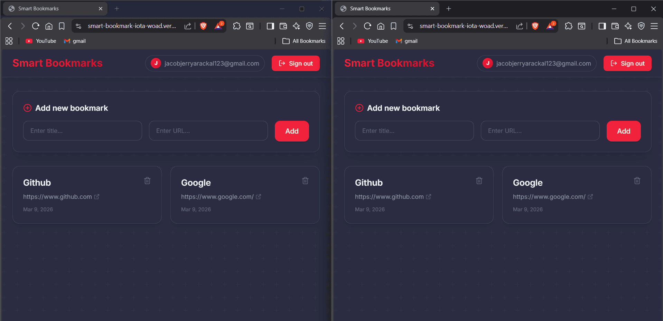Open the Brave Leo AI icon
The image size is (663, 321).
296,26
